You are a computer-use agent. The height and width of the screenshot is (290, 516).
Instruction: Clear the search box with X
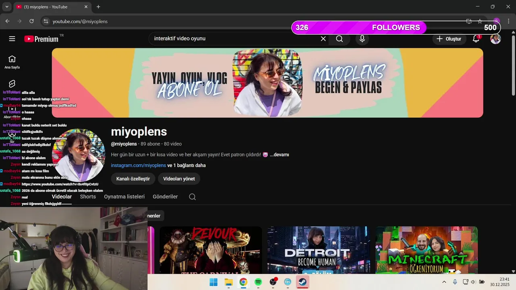pos(323,39)
